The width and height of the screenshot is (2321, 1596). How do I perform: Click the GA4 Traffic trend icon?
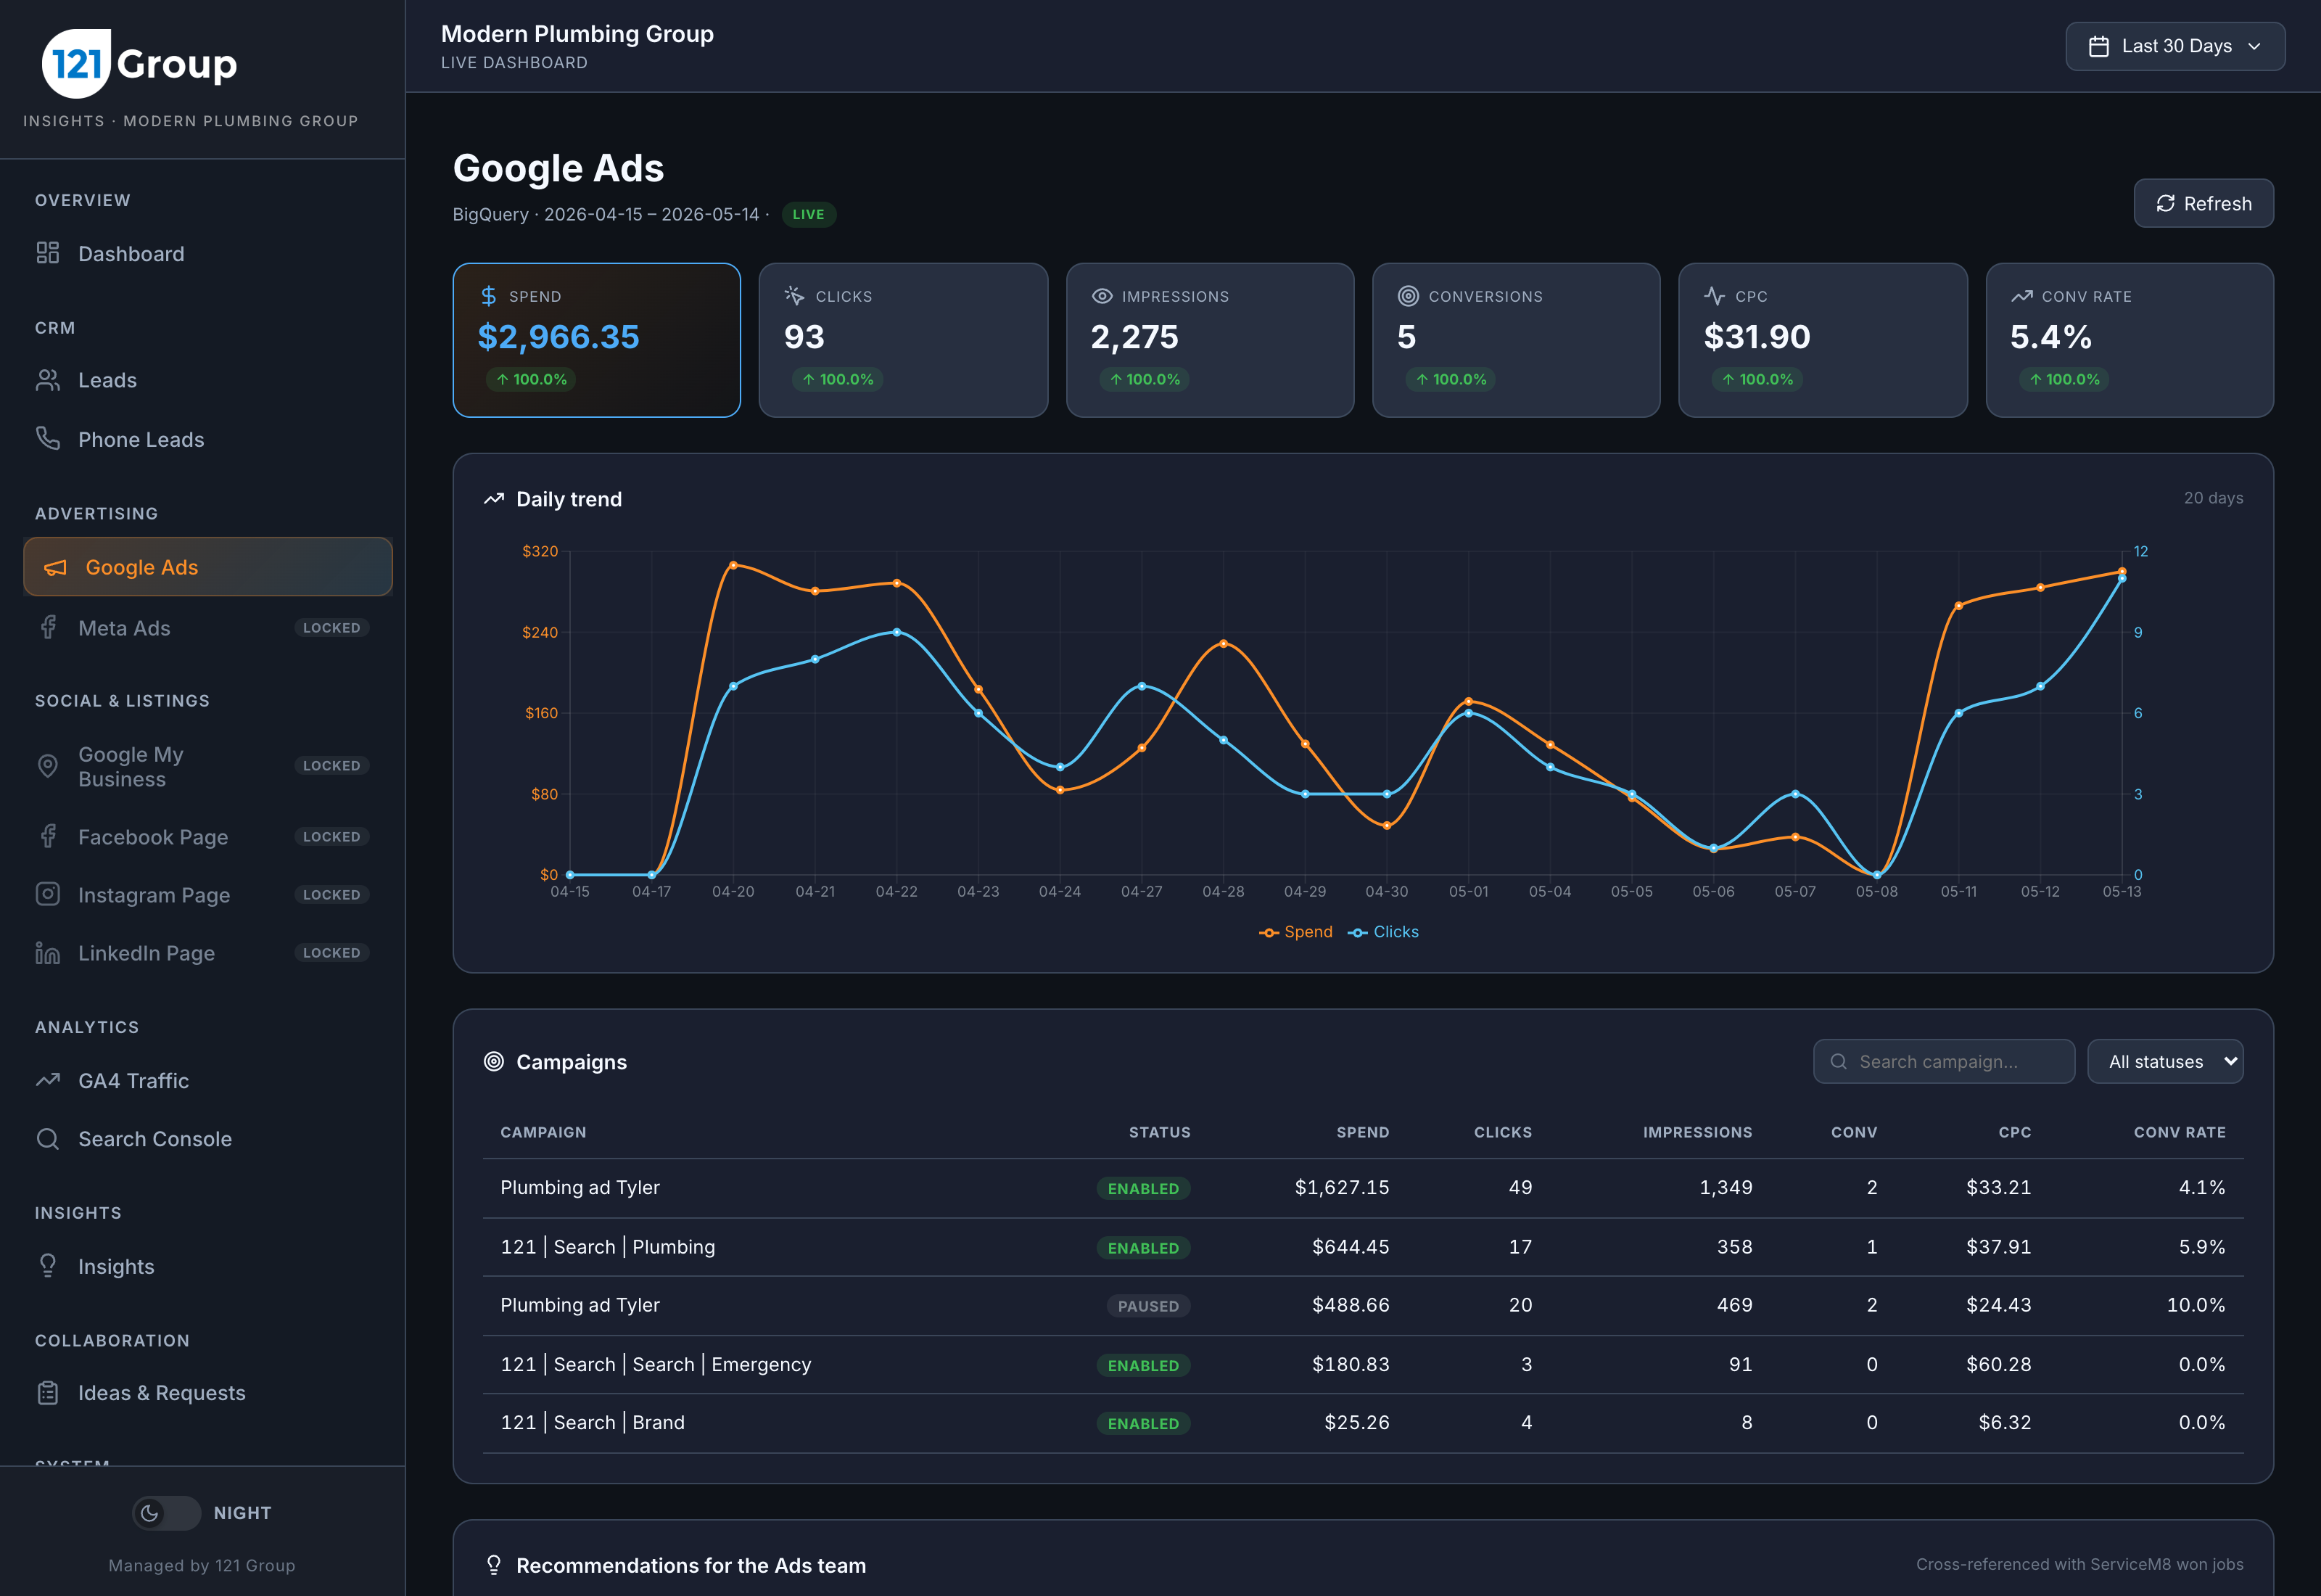48,1080
